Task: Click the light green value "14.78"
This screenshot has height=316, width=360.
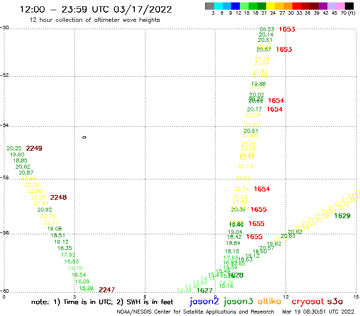Action: click(75, 268)
